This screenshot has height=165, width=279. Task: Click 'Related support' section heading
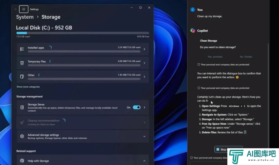coord(26,151)
